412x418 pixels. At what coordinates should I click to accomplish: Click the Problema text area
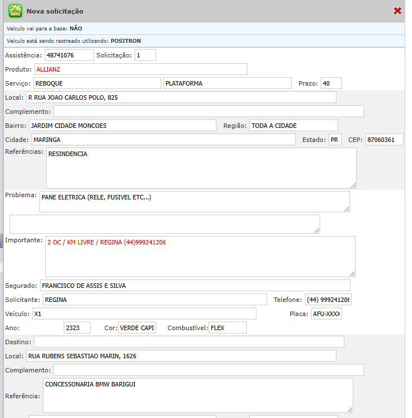click(194, 202)
